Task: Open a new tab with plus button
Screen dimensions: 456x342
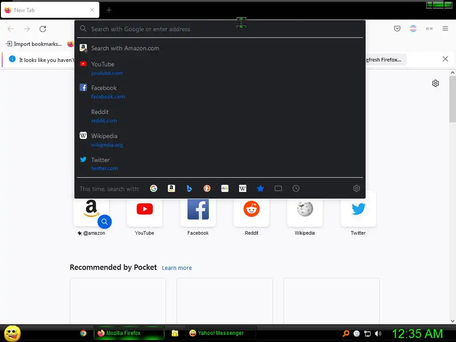Action: 109,10
